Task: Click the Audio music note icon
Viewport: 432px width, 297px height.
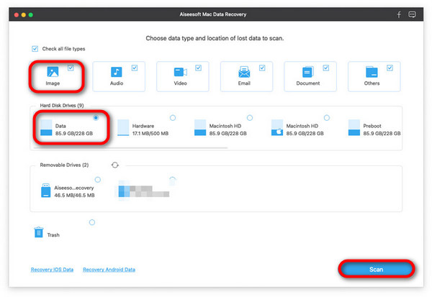Action: [x=116, y=72]
